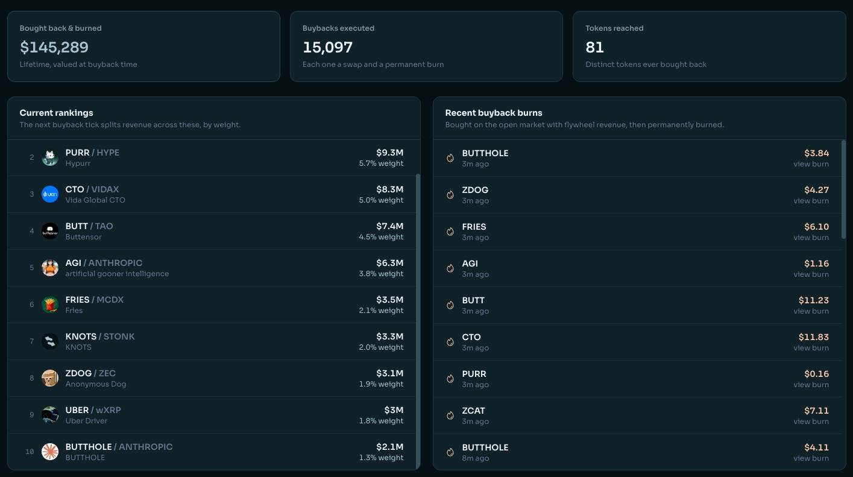Click the orange BUTTHOLE token icon in rankings
Viewport: 853px width, 477px height.
coord(50,452)
